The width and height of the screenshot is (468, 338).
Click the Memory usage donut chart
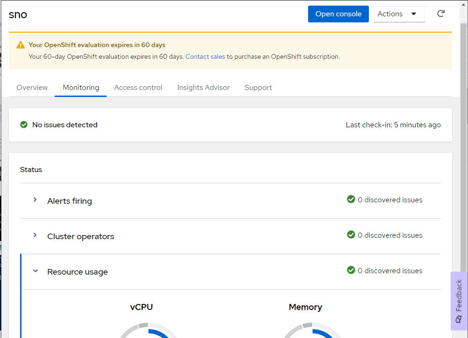coord(312,330)
